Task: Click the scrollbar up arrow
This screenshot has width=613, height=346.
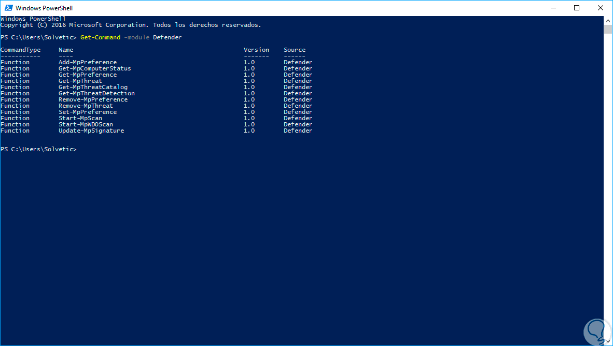Action: tap(608, 20)
